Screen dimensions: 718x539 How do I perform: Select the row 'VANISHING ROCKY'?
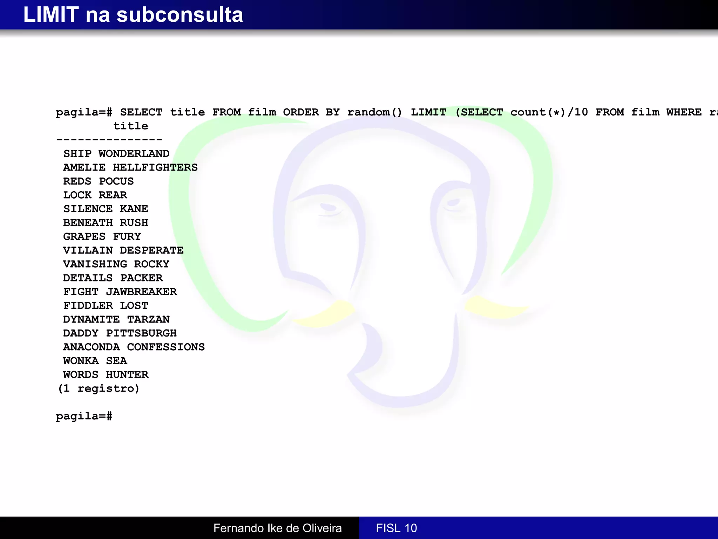pos(116,264)
